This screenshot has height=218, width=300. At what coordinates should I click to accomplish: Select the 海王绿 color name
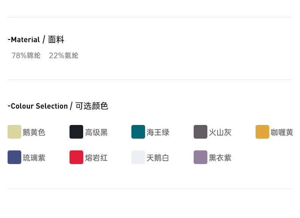click(158, 133)
